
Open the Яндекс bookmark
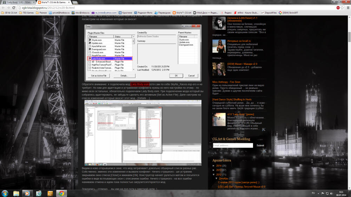[226, 13]
